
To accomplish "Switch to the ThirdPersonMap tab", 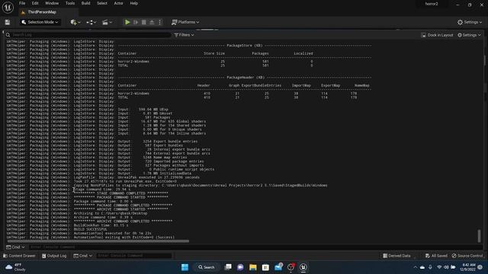I will click(x=42, y=12).
